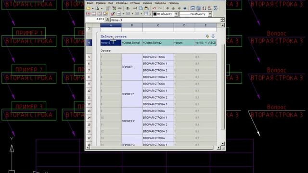
Task: Click the horizontal scrollbar right arrow
Action: [x=218, y=148]
